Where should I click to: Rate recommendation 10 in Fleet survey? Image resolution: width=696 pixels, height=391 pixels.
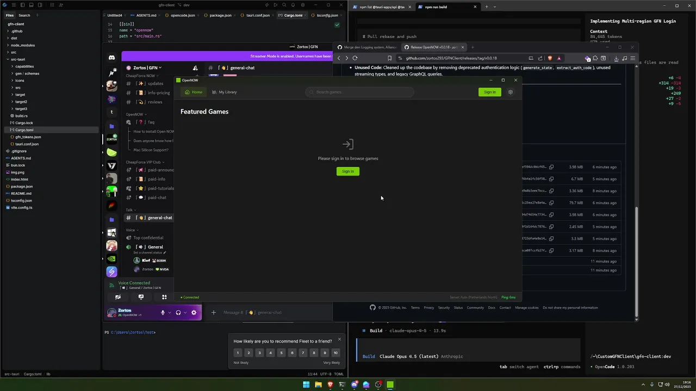coord(335,353)
